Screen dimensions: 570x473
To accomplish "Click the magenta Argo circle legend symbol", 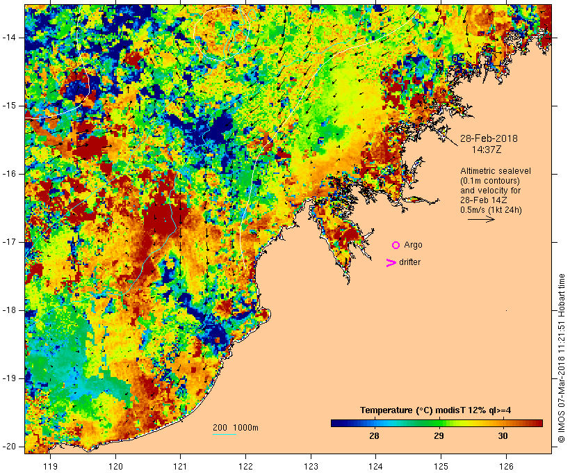I will tap(396, 246).
